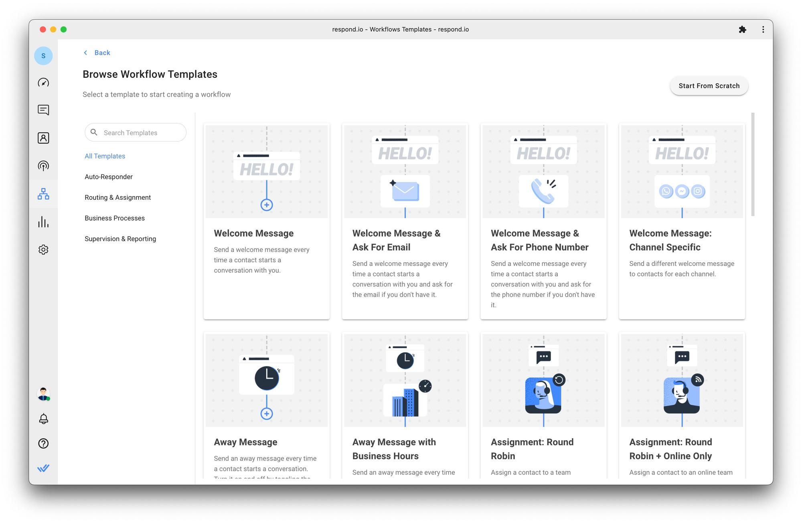Select the Routing & Assignment category
The width and height of the screenshot is (802, 523).
pos(117,197)
